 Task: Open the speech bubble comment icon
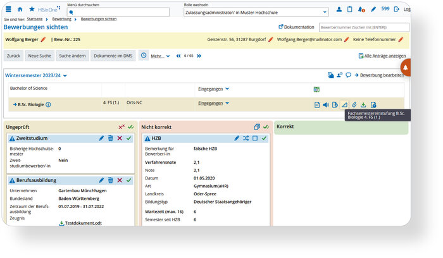[348, 75]
